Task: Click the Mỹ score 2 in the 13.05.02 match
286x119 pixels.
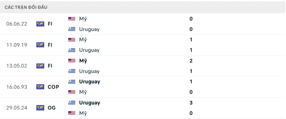Action: tap(191, 61)
